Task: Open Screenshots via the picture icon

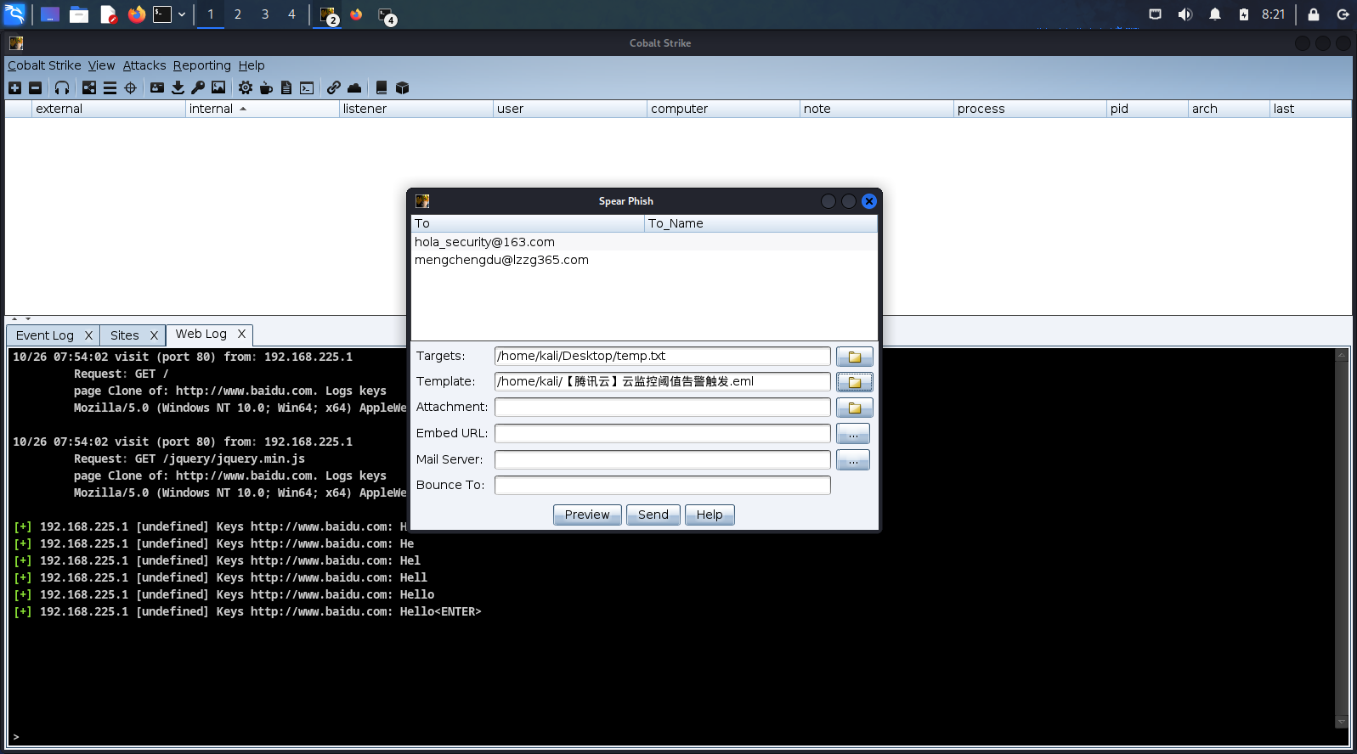Action: click(x=218, y=87)
